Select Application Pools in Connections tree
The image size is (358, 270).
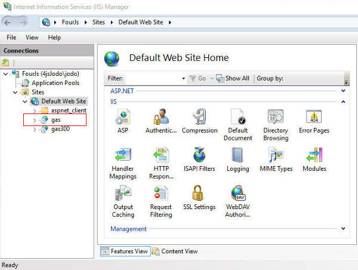[x=55, y=83]
